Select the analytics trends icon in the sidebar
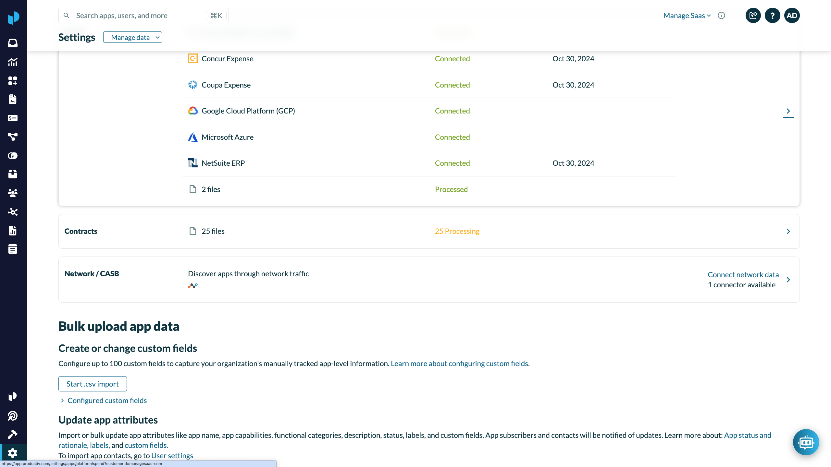The image size is (831, 467). click(13, 62)
